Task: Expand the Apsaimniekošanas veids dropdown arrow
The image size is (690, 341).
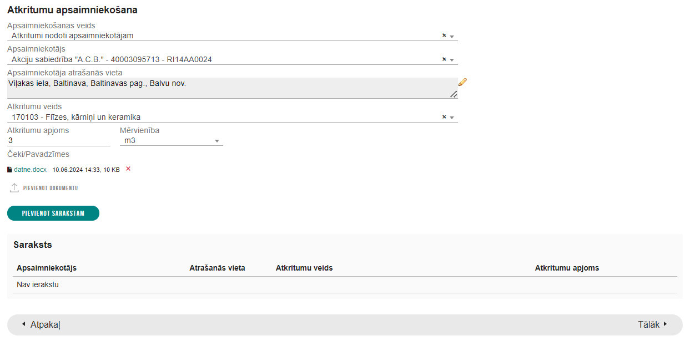Action: pos(452,37)
